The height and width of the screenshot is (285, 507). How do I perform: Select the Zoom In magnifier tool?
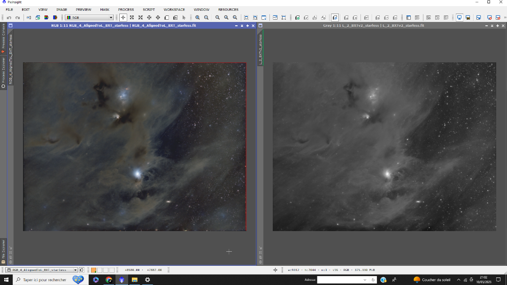point(198,17)
